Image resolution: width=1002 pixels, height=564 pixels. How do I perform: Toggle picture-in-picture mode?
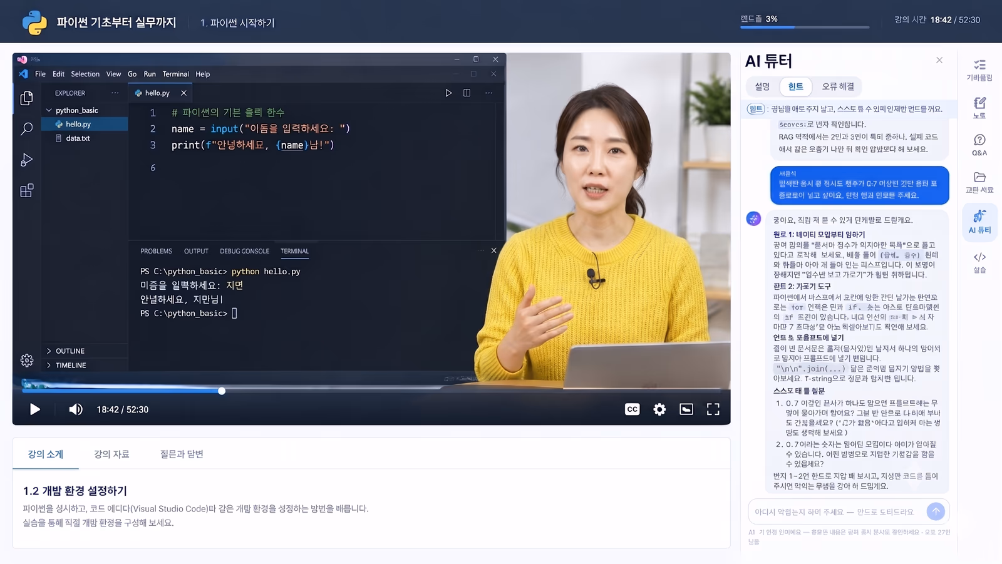(686, 409)
